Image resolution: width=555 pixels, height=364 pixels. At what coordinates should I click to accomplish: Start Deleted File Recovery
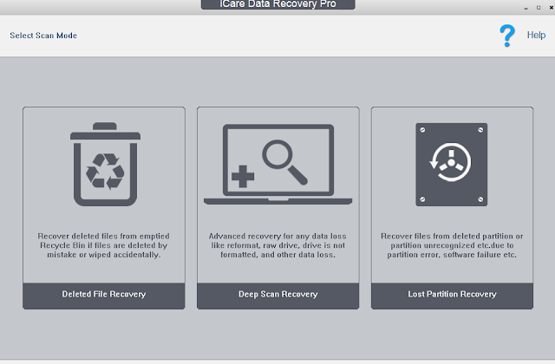pos(104,296)
